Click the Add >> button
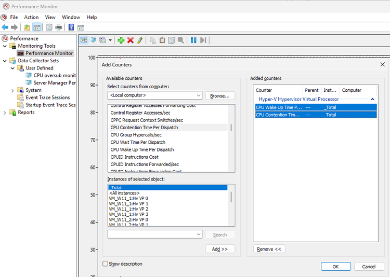This screenshot has width=390, height=277. tap(220, 249)
